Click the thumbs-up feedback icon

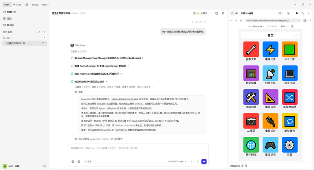coord(192,22)
